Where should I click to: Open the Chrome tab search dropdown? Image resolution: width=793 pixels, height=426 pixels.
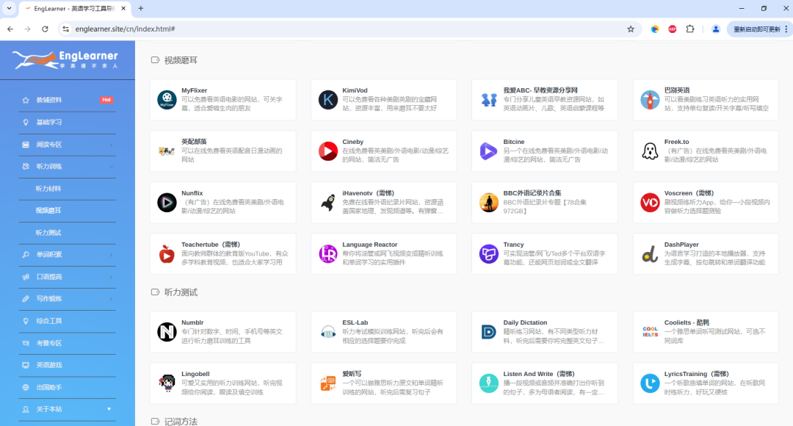[9, 8]
